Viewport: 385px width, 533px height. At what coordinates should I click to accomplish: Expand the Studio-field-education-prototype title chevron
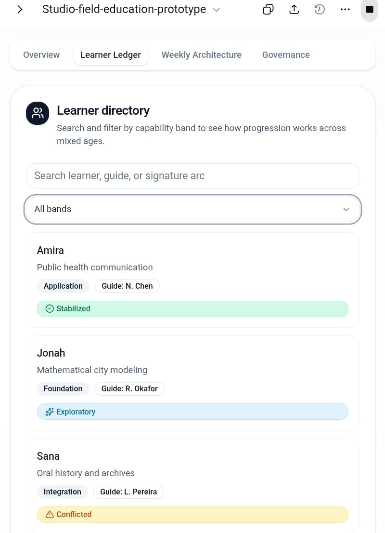tap(216, 9)
